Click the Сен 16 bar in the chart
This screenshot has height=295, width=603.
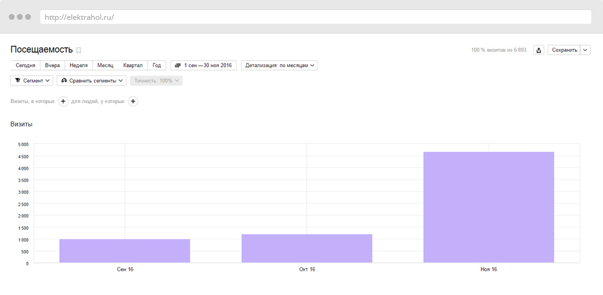pos(124,251)
